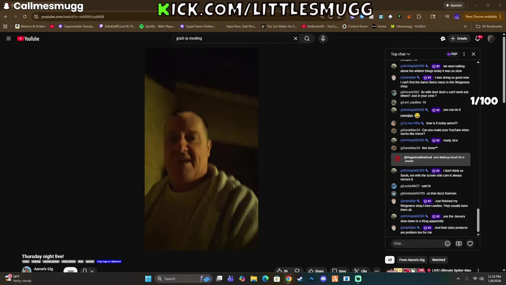Open Discord from the taskbar
Viewport: 506px width, 285px height.
(x=323, y=279)
